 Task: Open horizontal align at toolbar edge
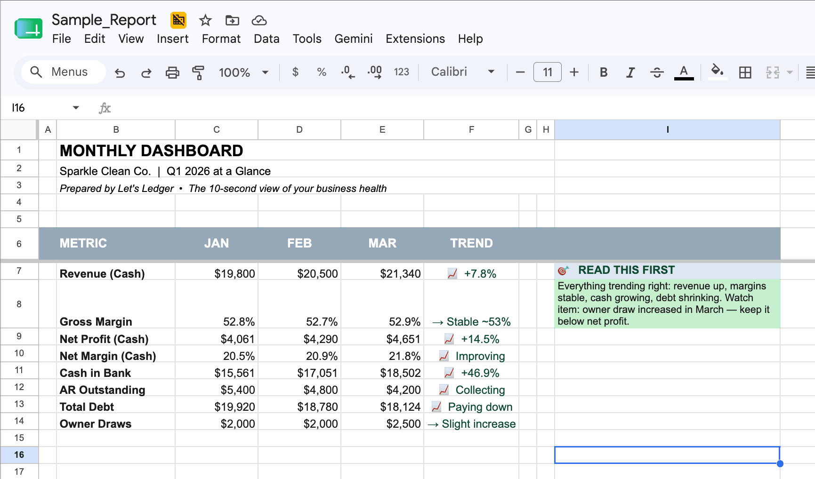coord(810,72)
